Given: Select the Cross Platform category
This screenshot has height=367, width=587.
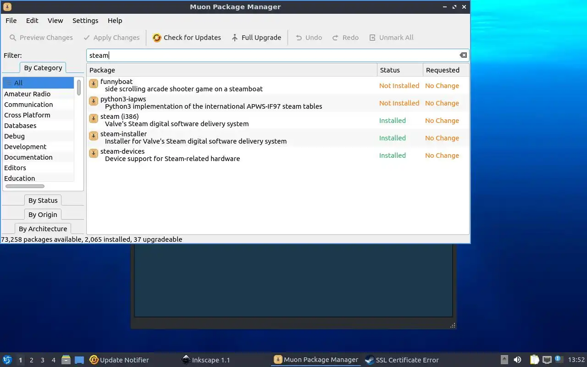Looking at the screenshot, I should pyautogui.click(x=38, y=115).
